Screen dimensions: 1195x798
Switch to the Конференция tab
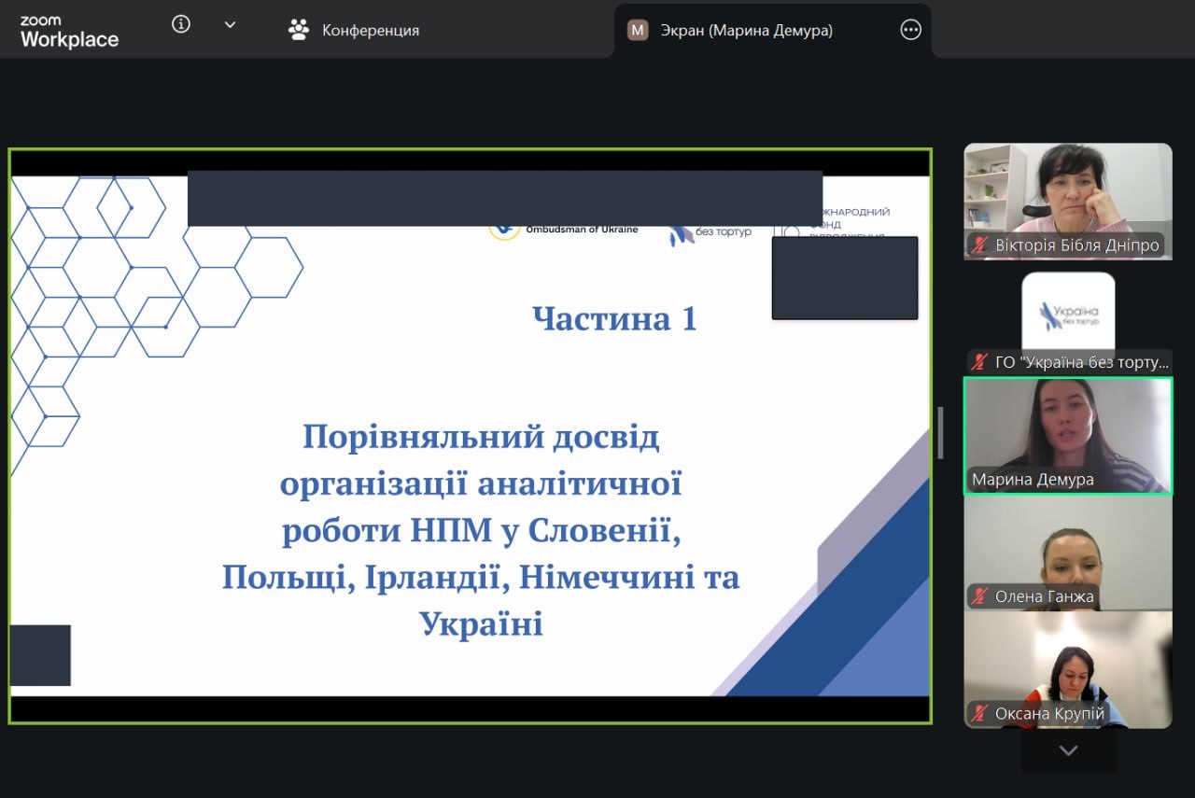tap(354, 31)
